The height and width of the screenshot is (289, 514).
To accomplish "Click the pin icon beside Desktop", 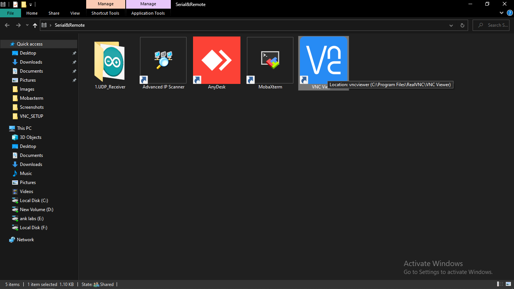I will [74, 53].
